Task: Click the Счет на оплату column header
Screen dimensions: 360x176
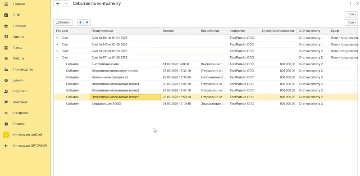Action: [x=313, y=31]
